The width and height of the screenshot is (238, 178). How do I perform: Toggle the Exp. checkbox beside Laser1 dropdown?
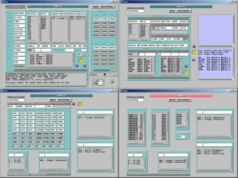click(111, 75)
